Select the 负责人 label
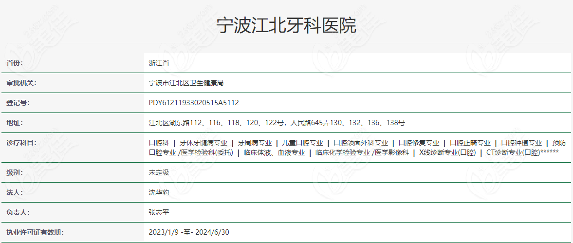This screenshot has height=243, width=573. click(x=18, y=212)
